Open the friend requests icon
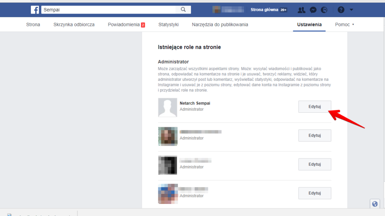Image resolution: width=385 pixels, height=216 pixels. click(x=302, y=10)
